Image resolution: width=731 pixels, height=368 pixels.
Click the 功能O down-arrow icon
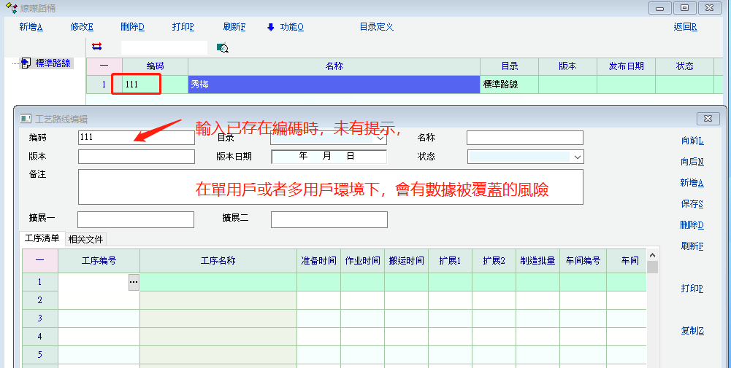[x=270, y=27]
